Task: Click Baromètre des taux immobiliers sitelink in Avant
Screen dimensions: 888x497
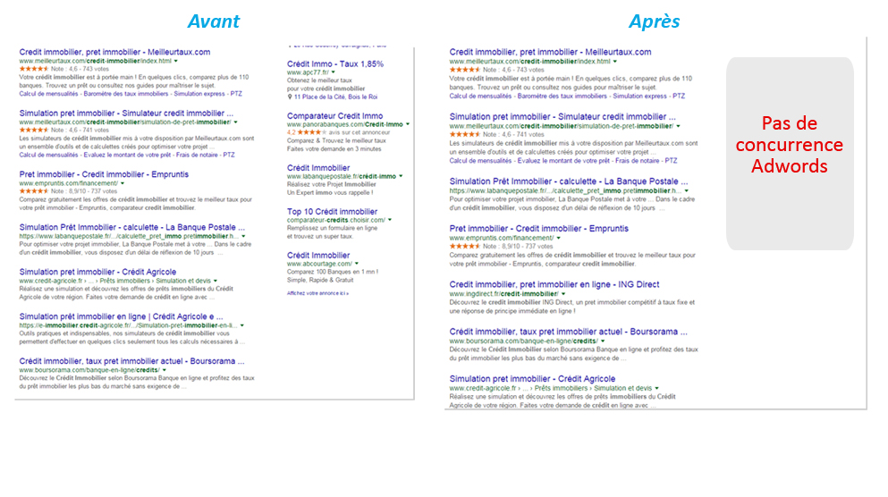Action: 126,94
